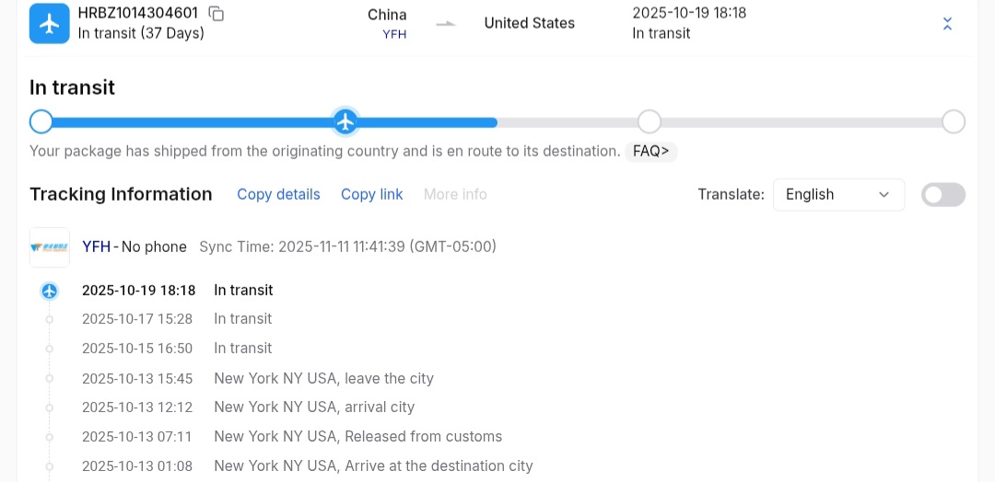Copy tracking number HRBZ1014304601
This screenshot has width=995, height=482.
click(x=217, y=13)
